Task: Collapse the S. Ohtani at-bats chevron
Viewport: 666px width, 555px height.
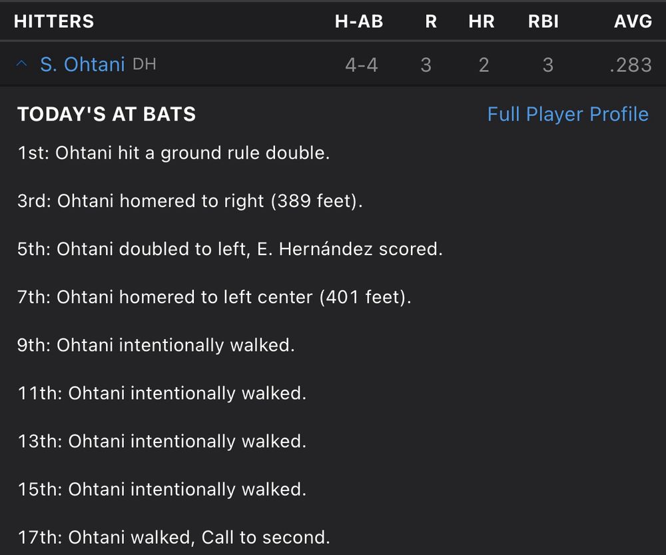Action: 22,65
